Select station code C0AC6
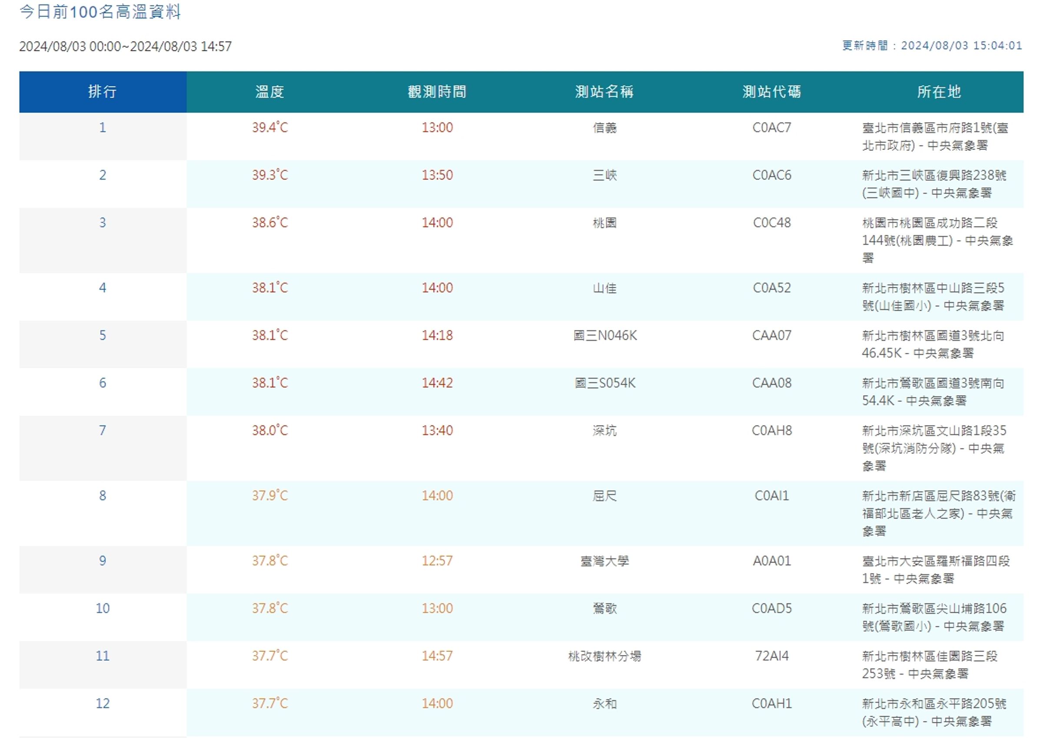The height and width of the screenshot is (738, 1043). coord(772,176)
